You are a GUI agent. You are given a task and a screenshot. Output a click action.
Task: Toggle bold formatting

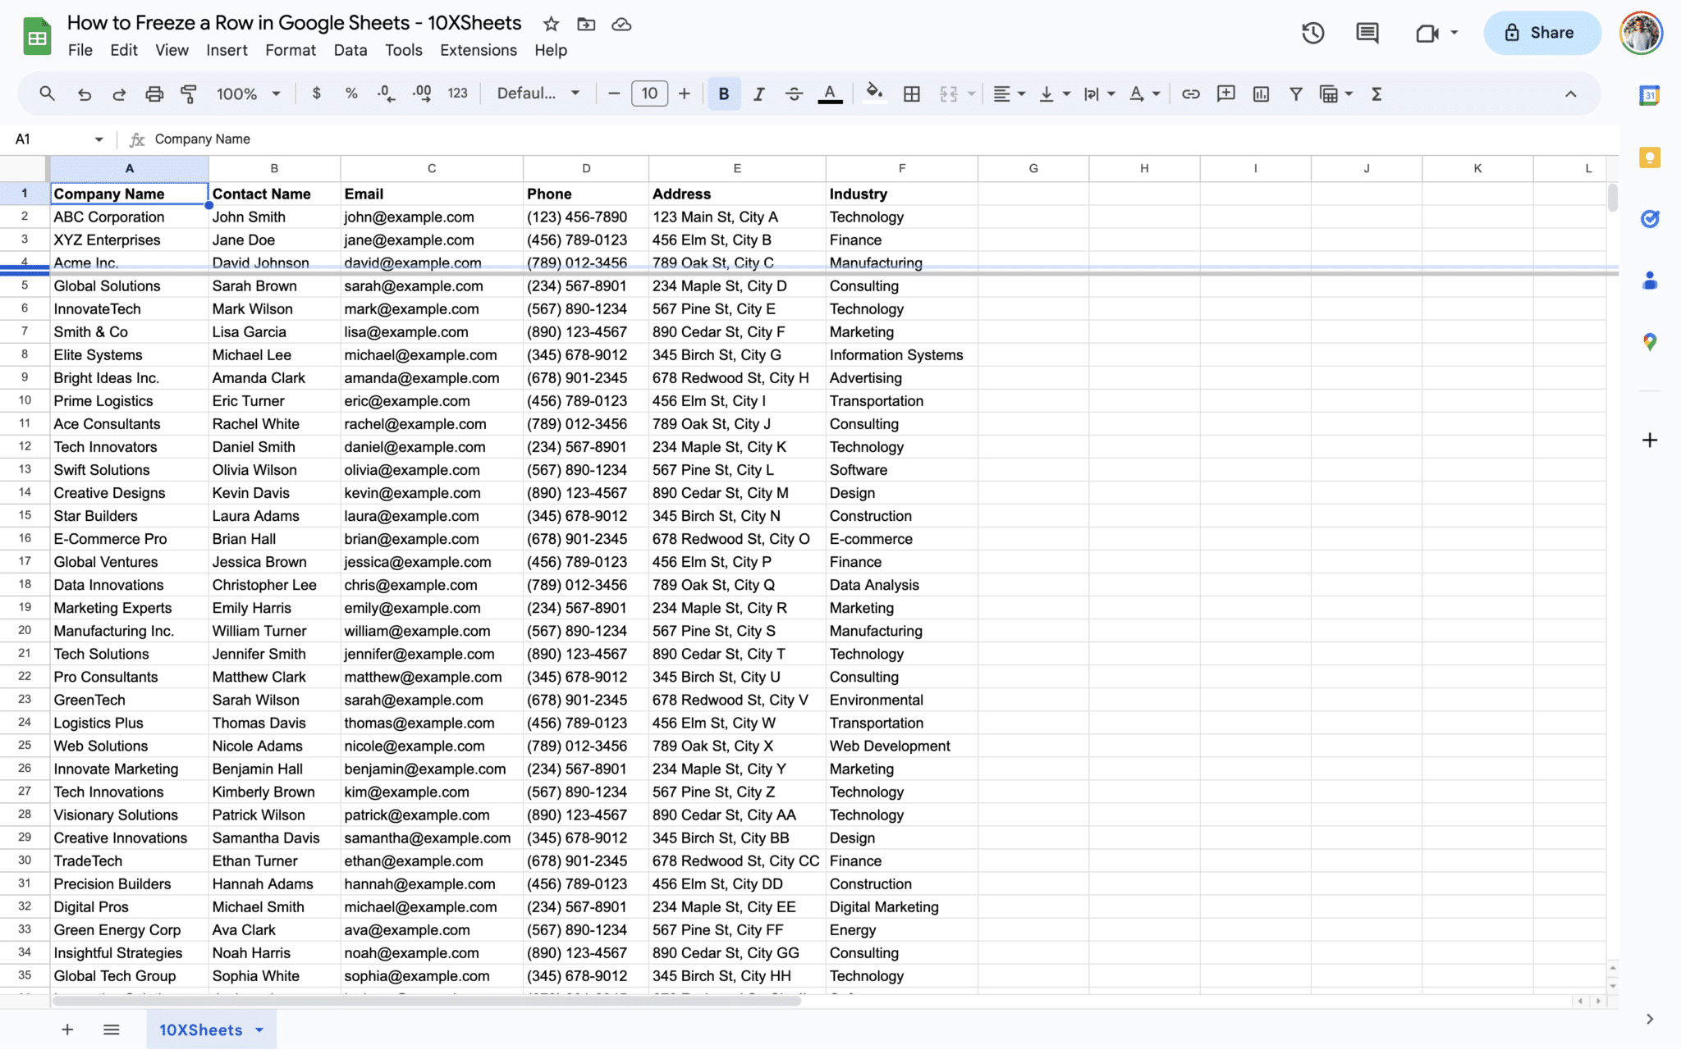[723, 94]
